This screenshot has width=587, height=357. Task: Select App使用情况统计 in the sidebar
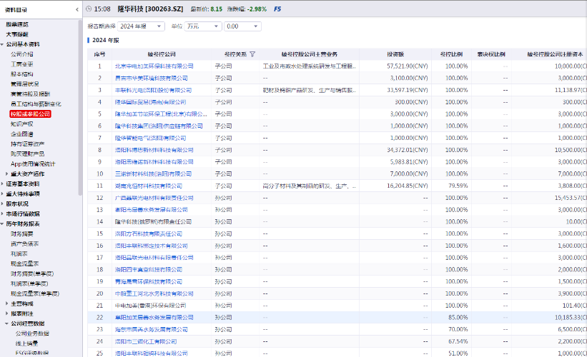(33, 164)
